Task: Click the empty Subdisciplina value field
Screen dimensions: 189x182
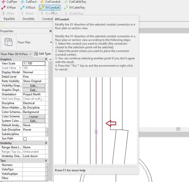Action: [x=34, y=134]
